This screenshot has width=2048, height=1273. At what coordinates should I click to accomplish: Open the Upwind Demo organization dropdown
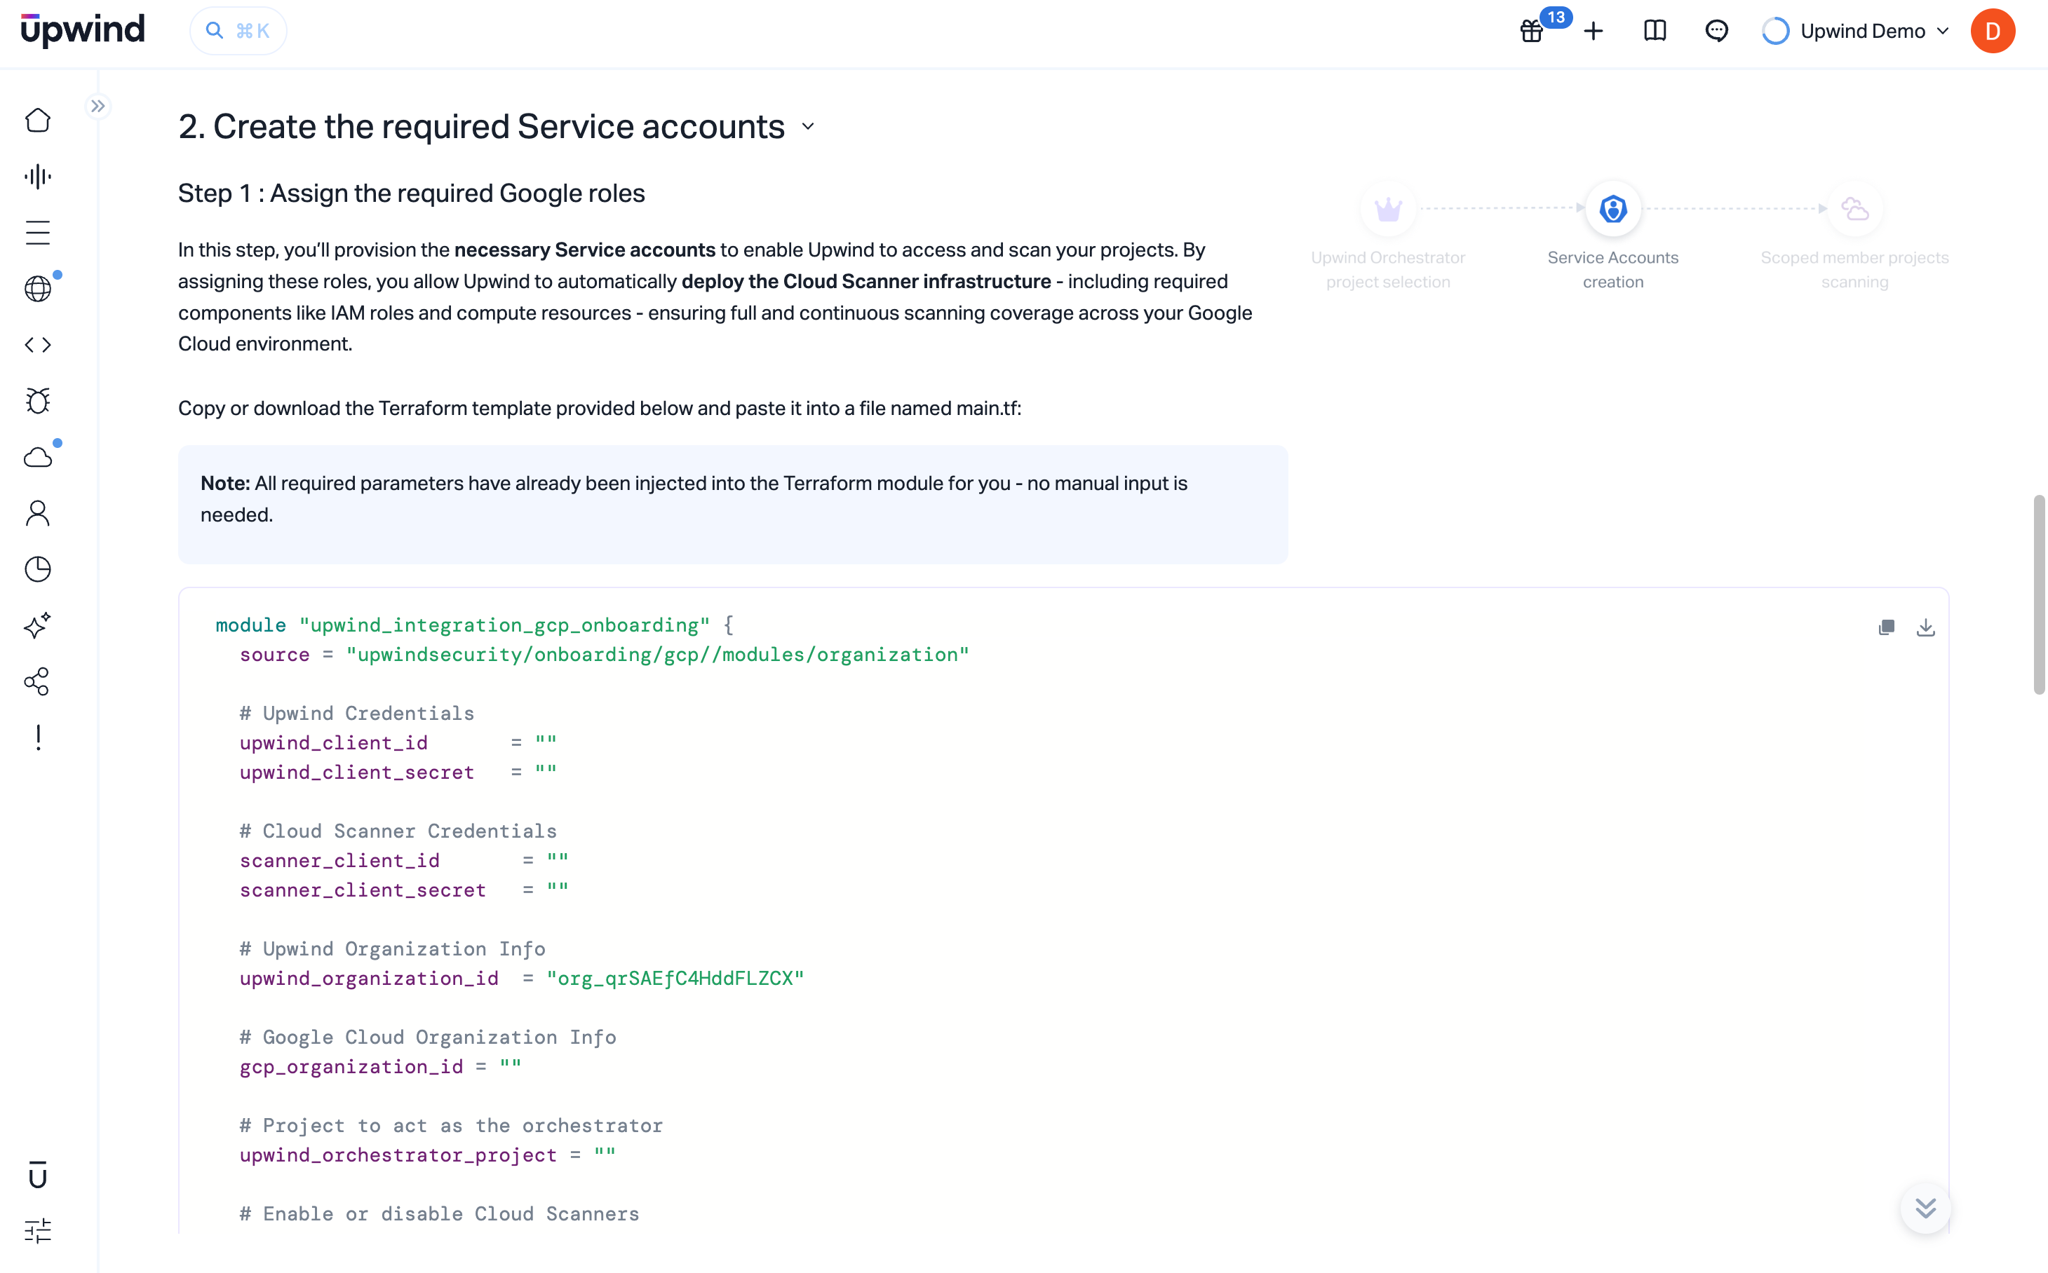(1856, 31)
